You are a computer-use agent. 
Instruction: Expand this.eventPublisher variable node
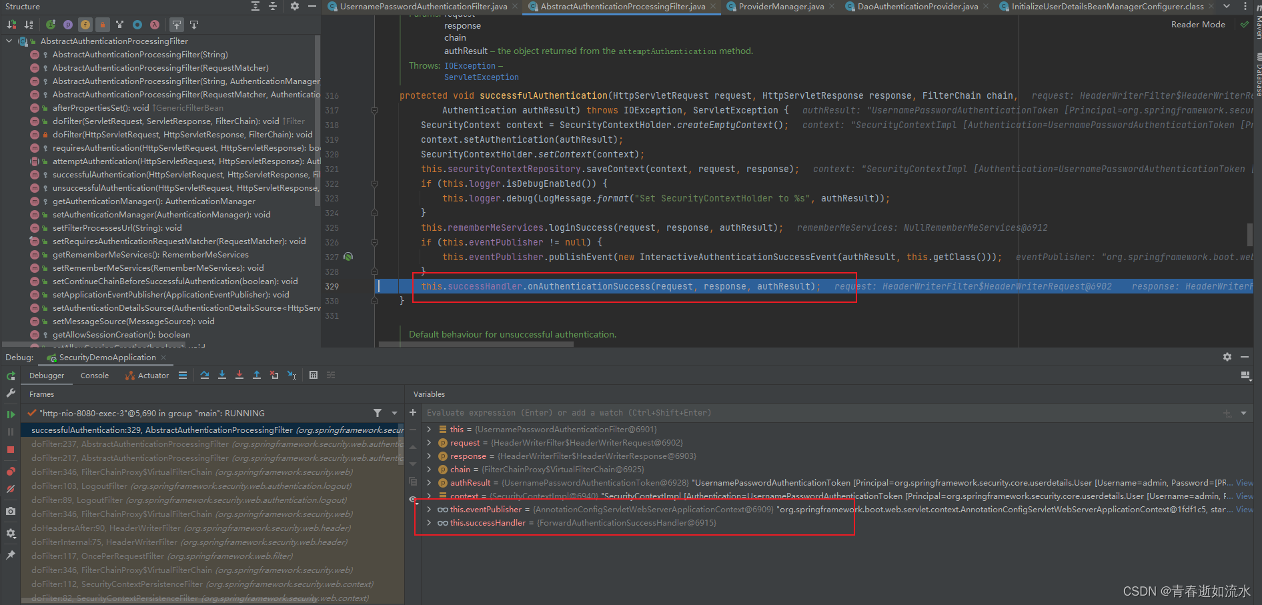tap(428, 510)
